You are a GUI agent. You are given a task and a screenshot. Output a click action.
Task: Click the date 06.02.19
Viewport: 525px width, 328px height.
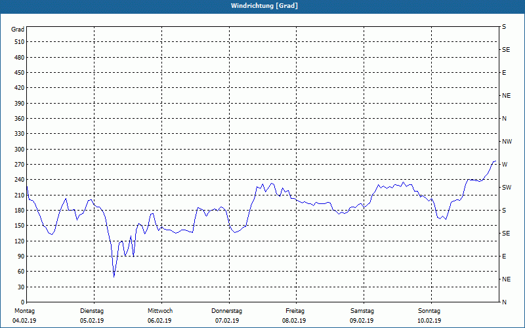pyautogui.click(x=159, y=321)
